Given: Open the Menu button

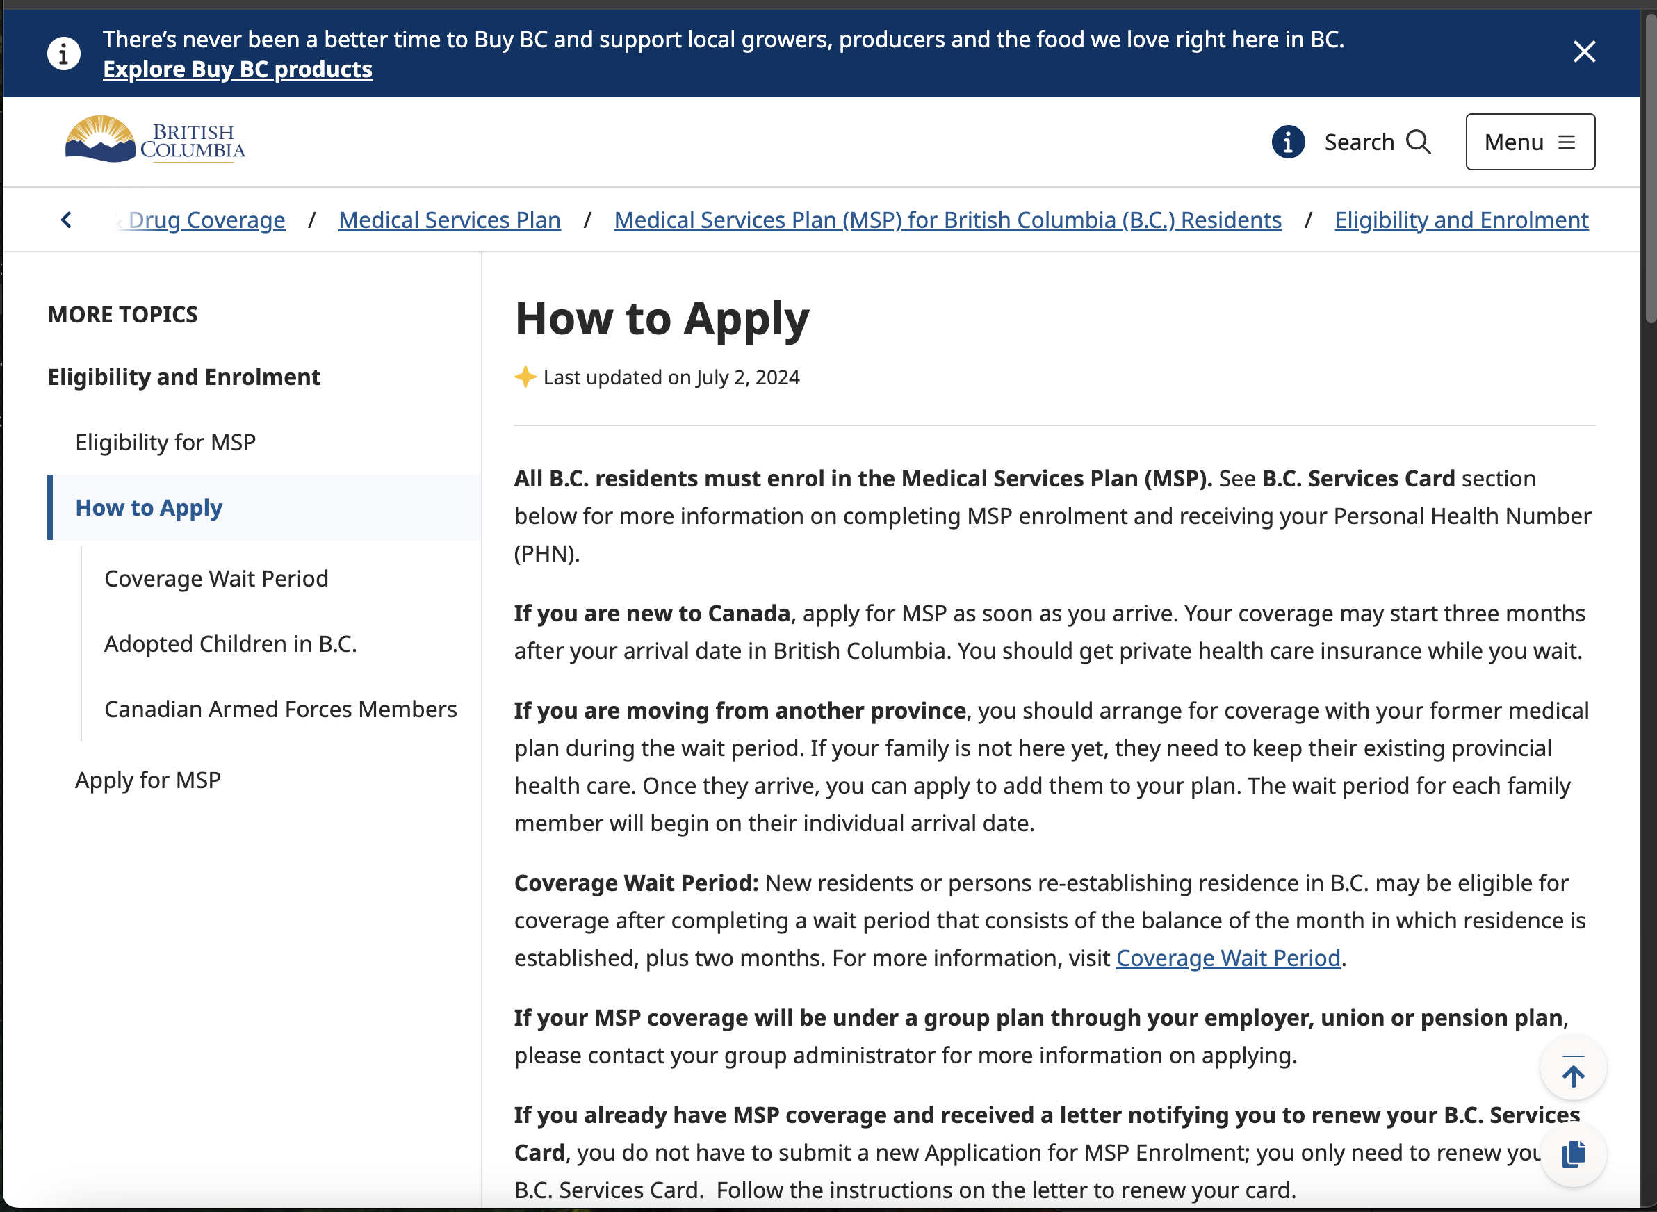Looking at the screenshot, I should [x=1530, y=142].
